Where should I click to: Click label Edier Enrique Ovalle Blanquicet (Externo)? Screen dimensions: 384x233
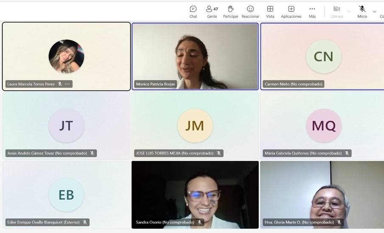43,222
